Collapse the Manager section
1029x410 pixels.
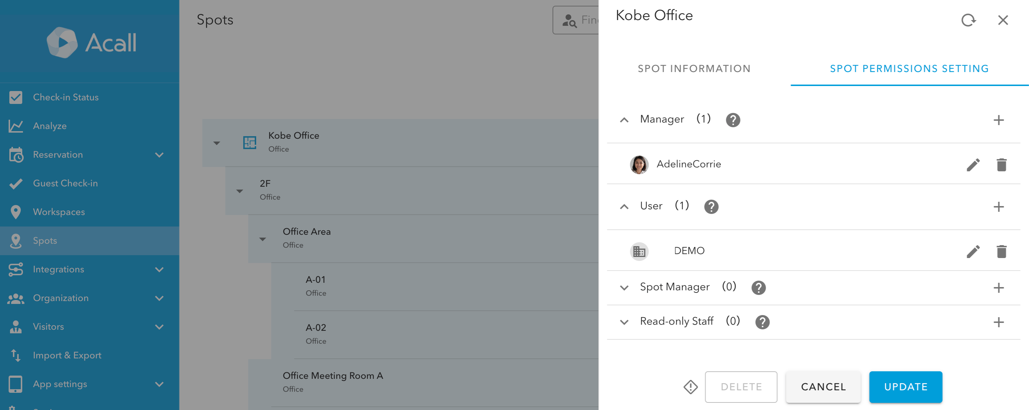[x=624, y=120]
